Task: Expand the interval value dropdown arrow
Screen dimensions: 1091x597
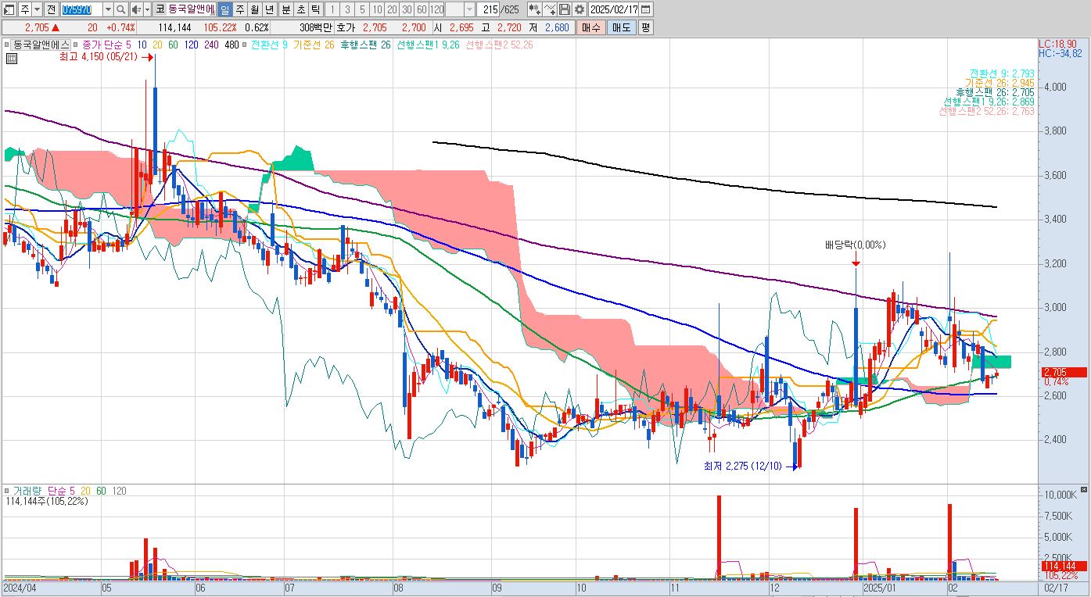Action: point(469,9)
